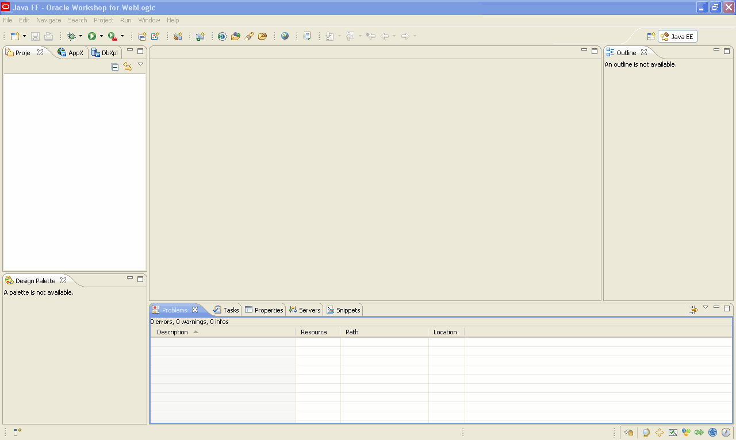Click the brown bean toolbar icon
The image size is (736, 440).
(x=178, y=36)
